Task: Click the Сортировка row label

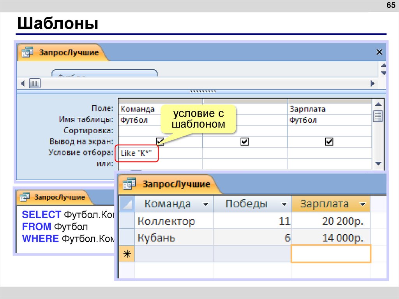Action: tap(88, 131)
